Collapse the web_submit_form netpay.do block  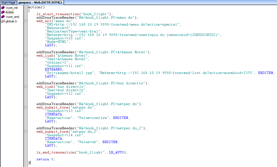click(x=26, y=107)
